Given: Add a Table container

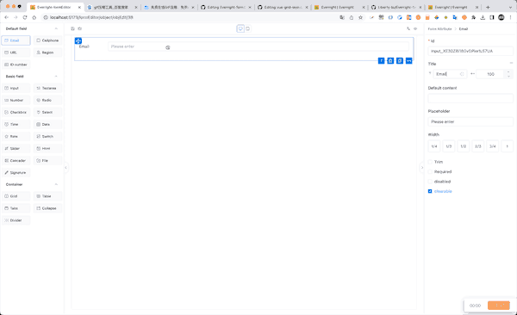Looking at the screenshot, I should click(x=47, y=196).
